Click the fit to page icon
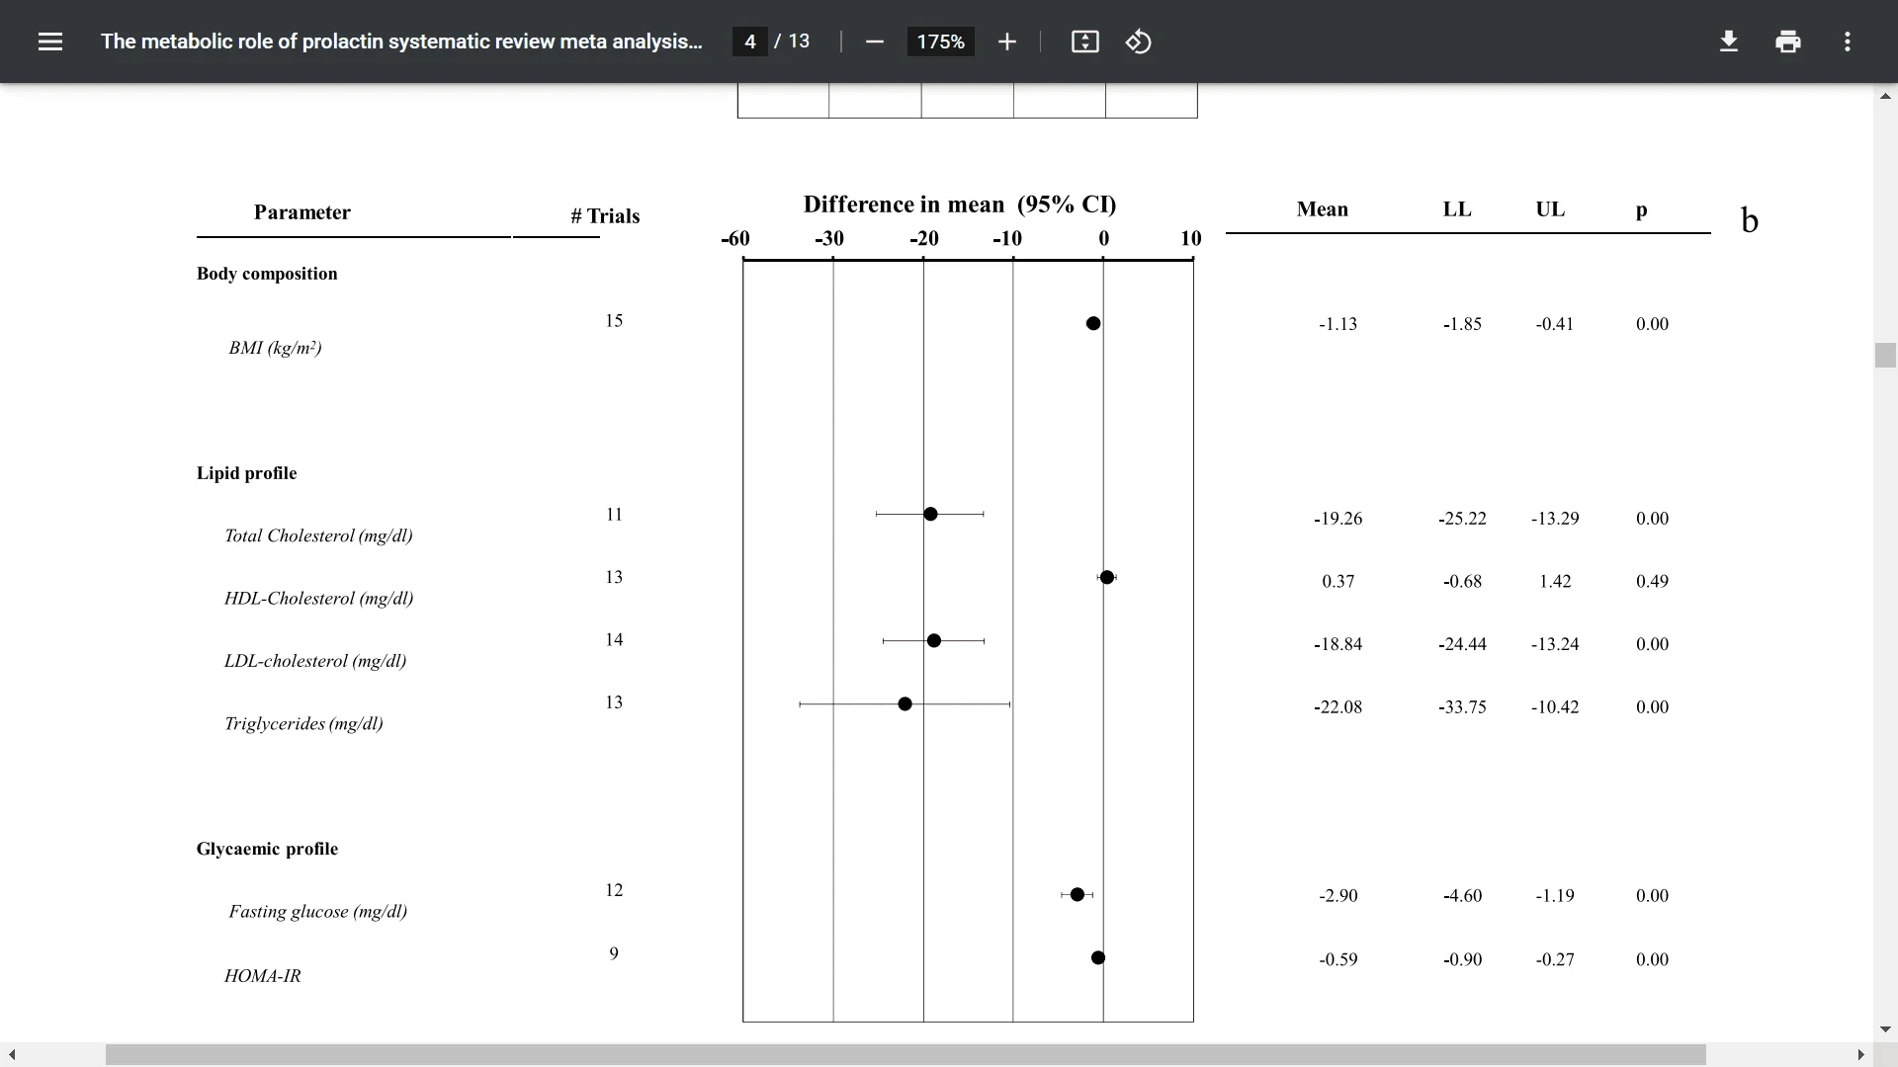 pos(1084,41)
